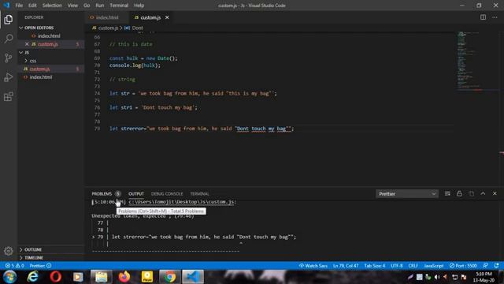Open the Run and Debug view
Viewport: 504px width, 284px height.
tap(9, 77)
